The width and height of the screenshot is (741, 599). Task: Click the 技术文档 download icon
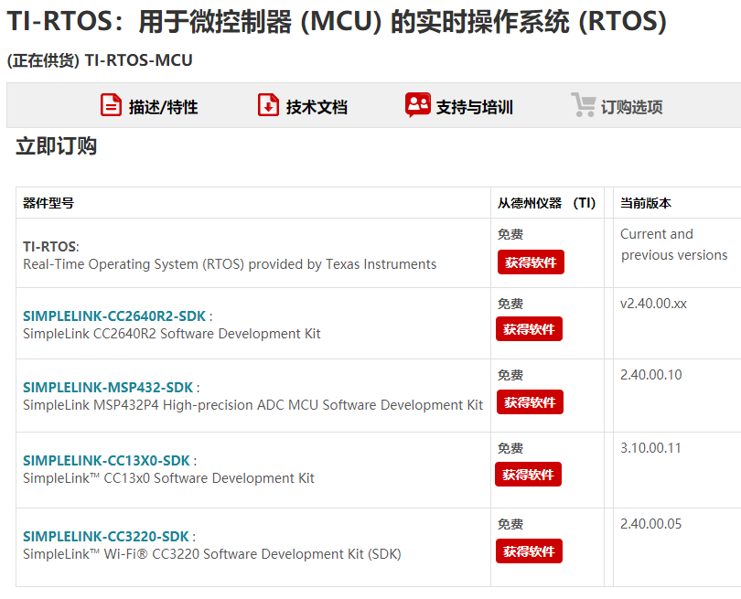click(268, 105)
